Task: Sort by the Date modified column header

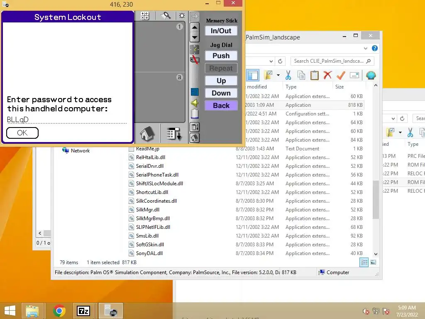Action: pyautogui.click(x=256, y=87)
